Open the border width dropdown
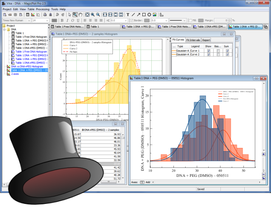 click(x=166, y=21)
